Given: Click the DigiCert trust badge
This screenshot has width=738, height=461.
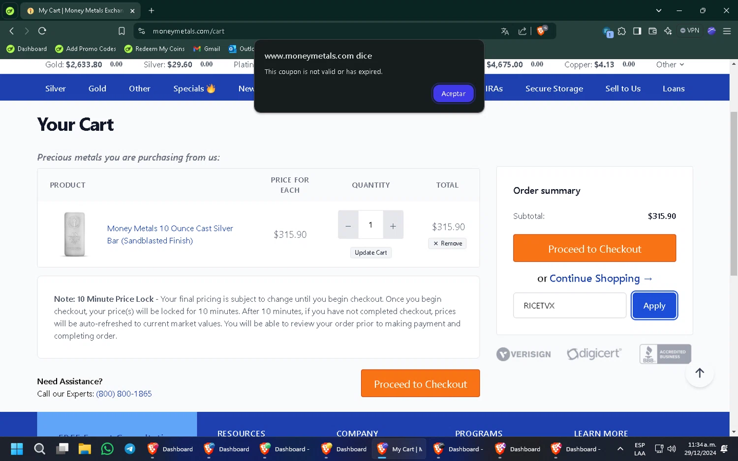Looking at the screenshot, I should click(x=594, y=353).
